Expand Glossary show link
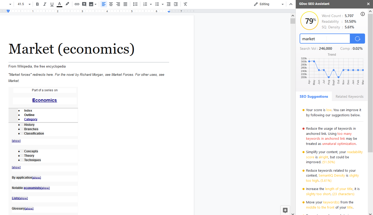 point(29,209)
